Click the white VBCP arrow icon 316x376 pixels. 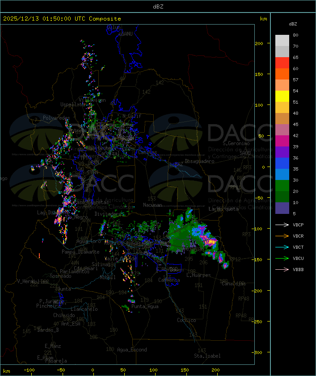(x=282, y=225)
